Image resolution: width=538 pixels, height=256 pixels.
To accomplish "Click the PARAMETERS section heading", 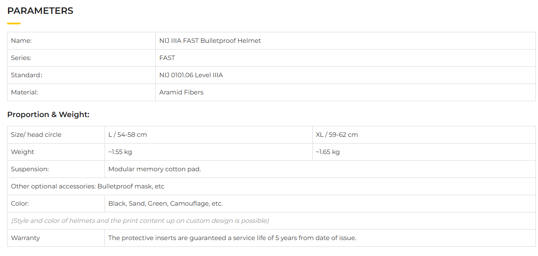I will (x=40, y=11).
